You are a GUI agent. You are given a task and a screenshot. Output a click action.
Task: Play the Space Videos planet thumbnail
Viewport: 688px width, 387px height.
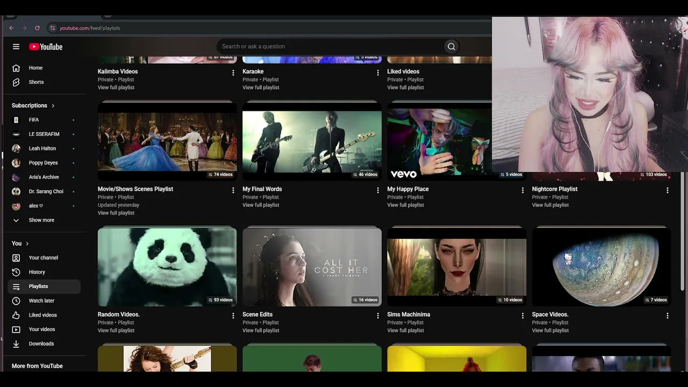[601, 267]
